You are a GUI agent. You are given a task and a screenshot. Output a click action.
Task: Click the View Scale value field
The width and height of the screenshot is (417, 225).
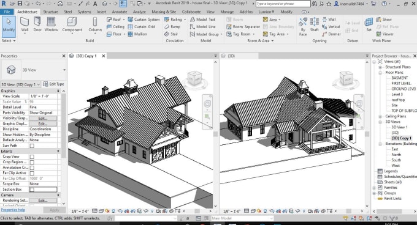[x=43, y=96]
